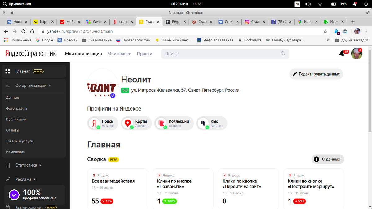Click the bookmarks overflow chevron
This screenshot has width=372, height=209.
click(x=328, y=40)
